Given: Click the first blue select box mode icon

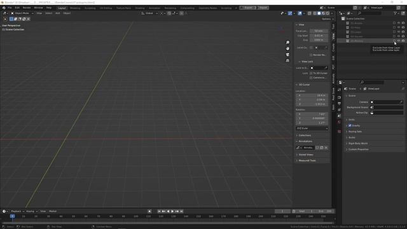Looking at the screenshot, I should pos(11,19).
